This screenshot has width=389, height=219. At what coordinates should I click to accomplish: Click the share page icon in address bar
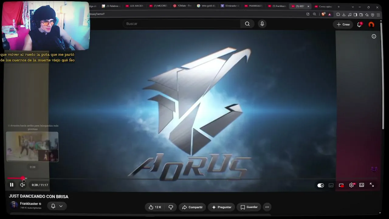point(308,14)
